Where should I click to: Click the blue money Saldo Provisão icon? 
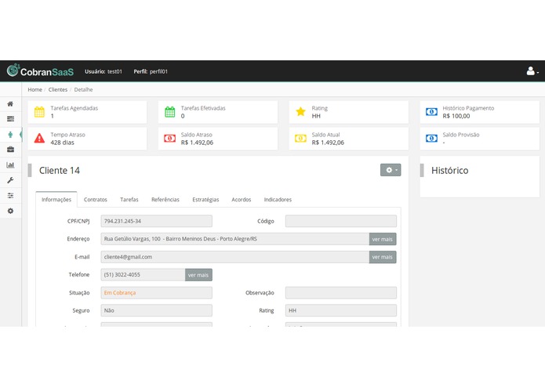(431, 139)
